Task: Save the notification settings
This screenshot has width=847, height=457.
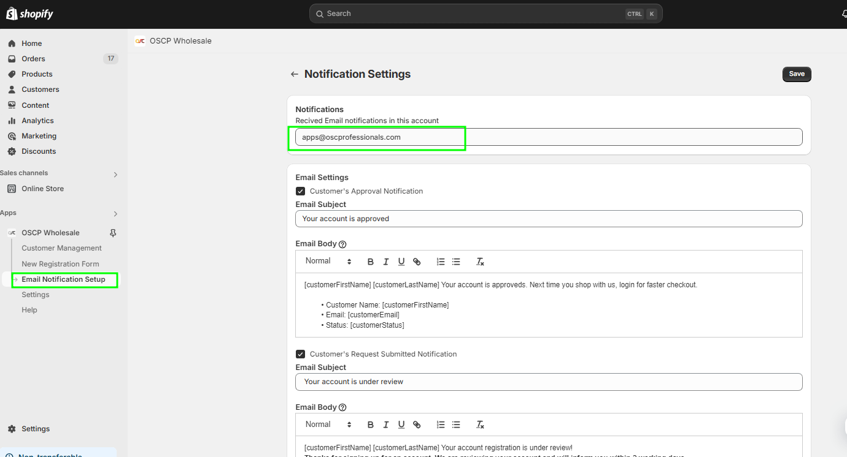Action: tap(796, 74)
